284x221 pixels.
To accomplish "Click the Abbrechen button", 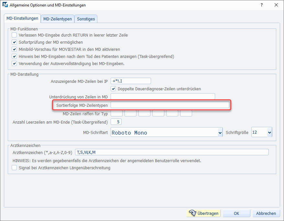I will coord(266,213).
